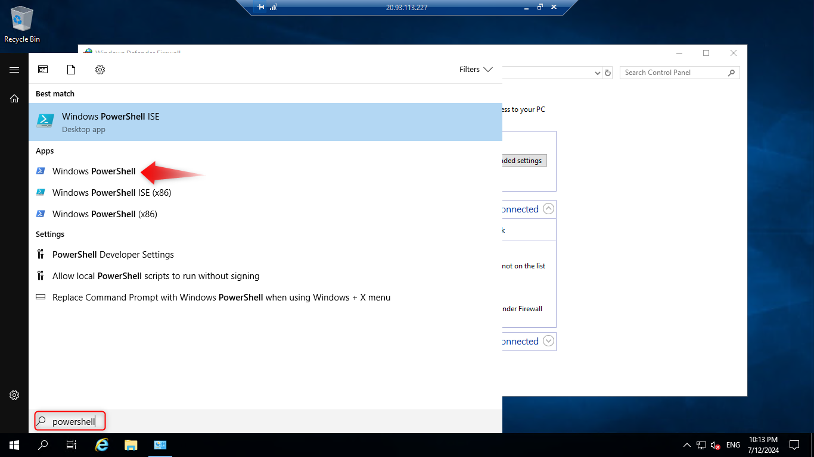
Task: Launch Internet Explorer from the taskbar
Action: (102, 445)
